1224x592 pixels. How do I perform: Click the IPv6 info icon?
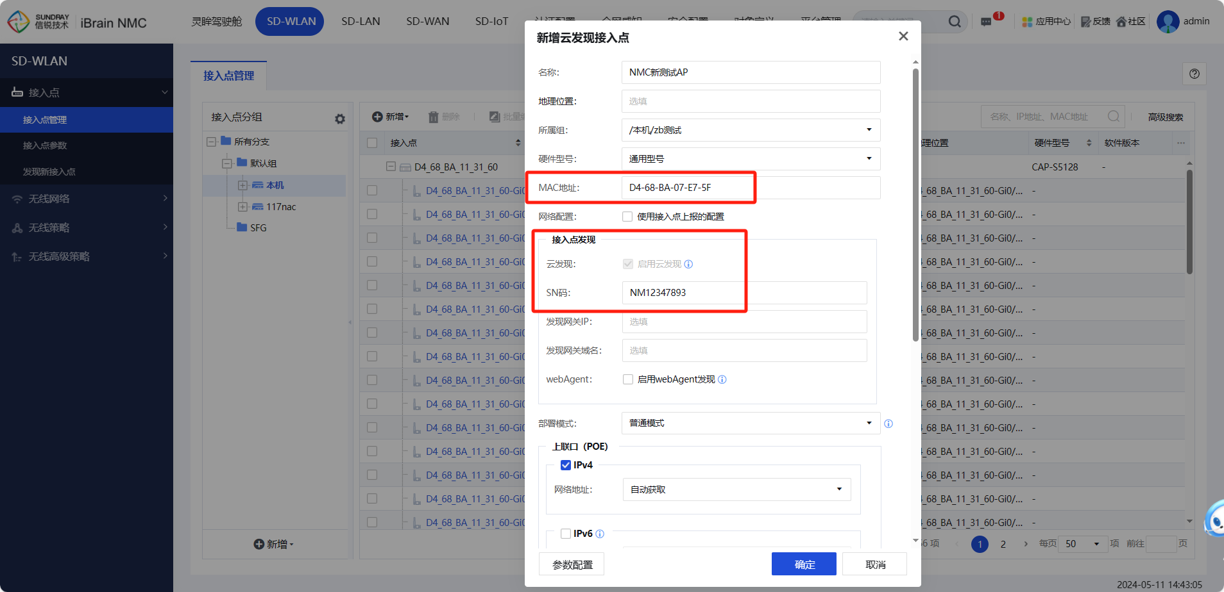tap(600, 534)
